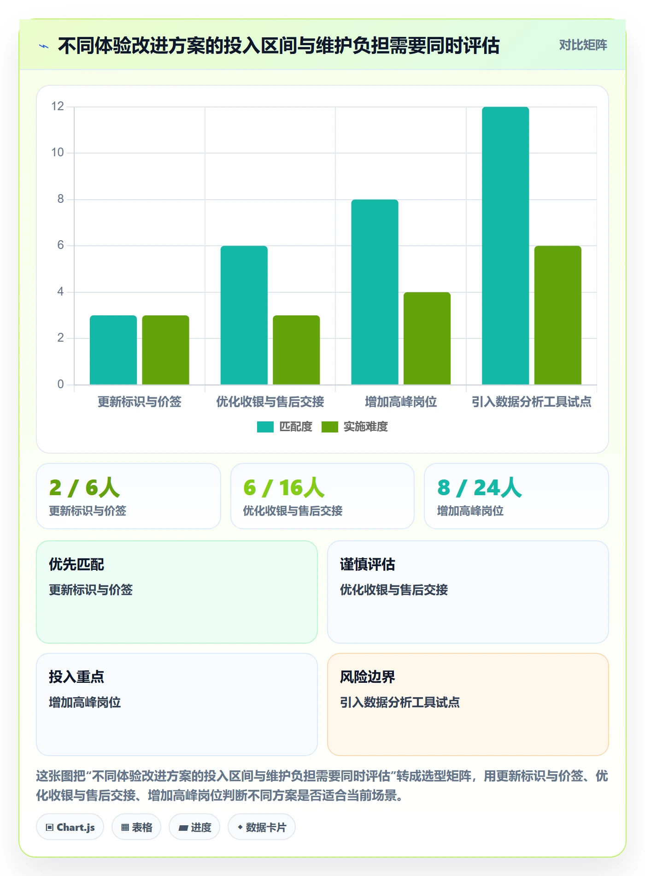Click the 实施难度 bar for 引入数据分析工具试点
Viewport: 645px width, 876px height.
(x=558, y=315)
